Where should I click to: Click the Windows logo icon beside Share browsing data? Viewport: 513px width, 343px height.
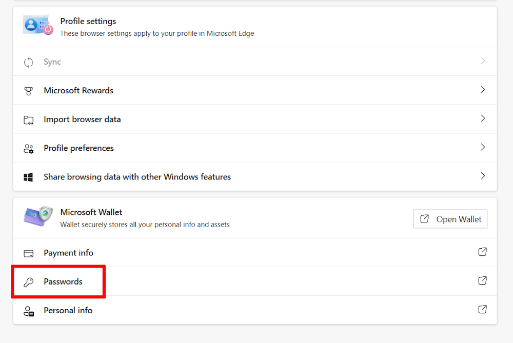28,177
